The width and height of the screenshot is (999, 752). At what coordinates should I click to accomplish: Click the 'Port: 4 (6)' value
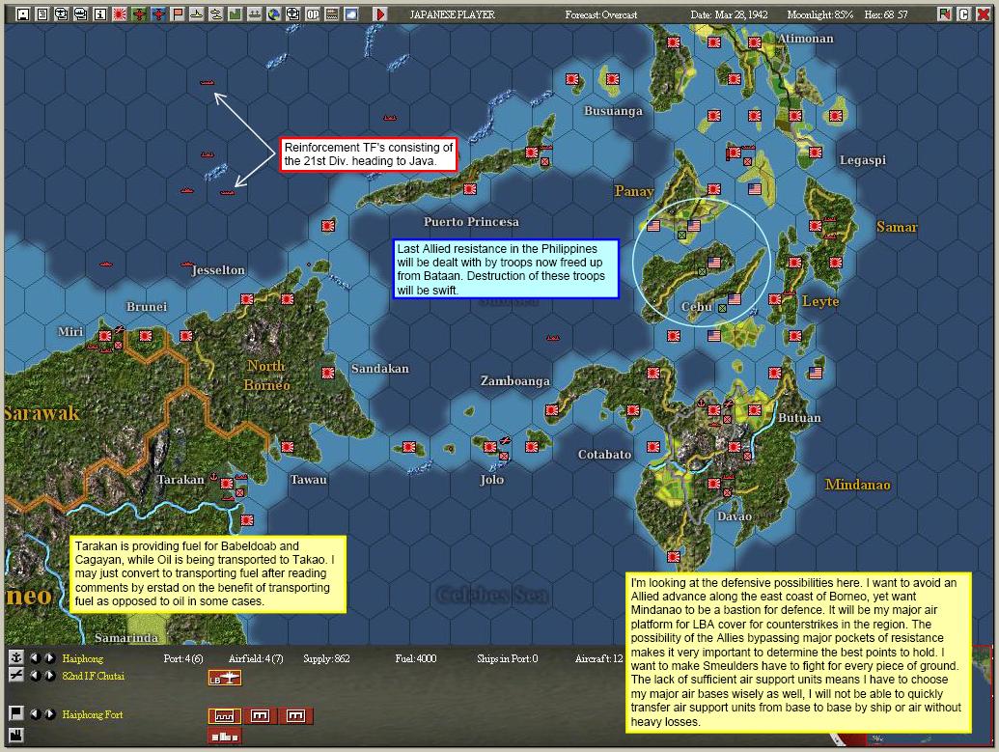[182, 658]
